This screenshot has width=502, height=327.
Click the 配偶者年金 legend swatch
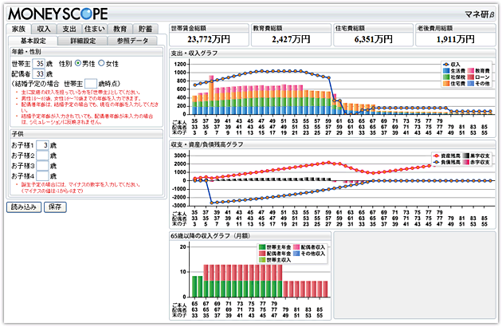262,254
